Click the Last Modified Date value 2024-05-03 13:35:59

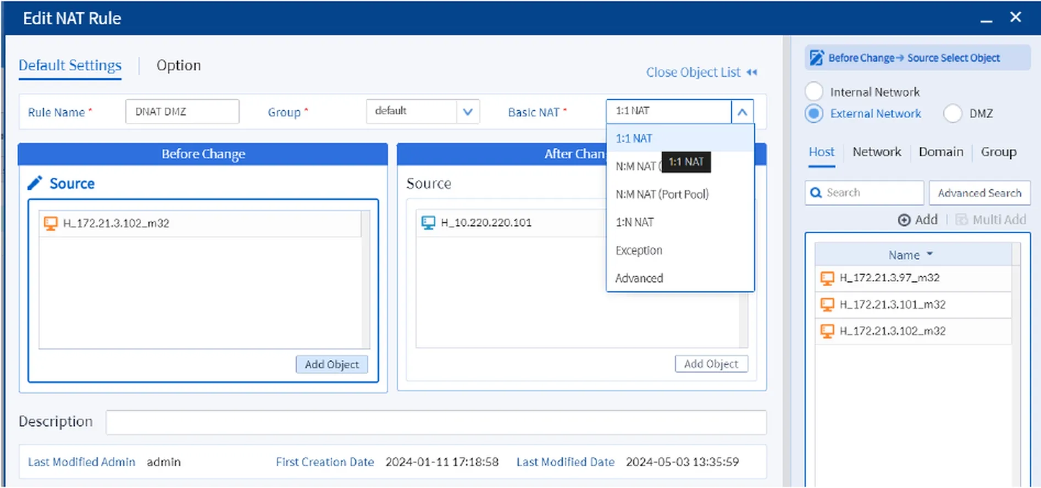pos(682,462)
